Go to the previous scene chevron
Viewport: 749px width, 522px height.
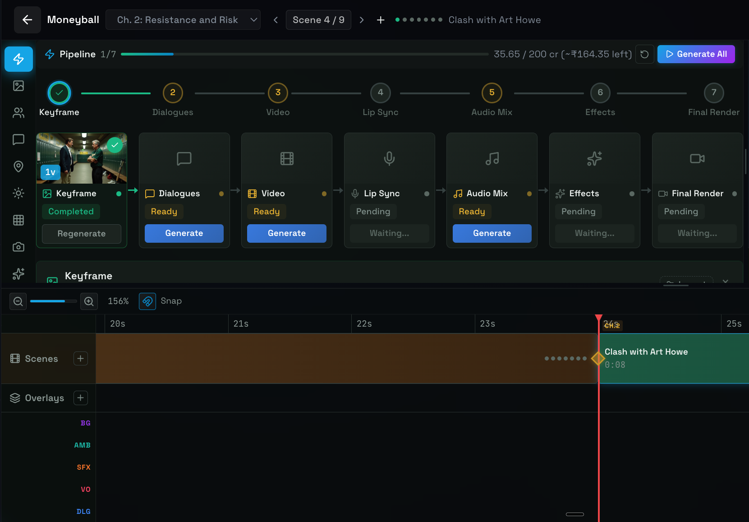276,20
